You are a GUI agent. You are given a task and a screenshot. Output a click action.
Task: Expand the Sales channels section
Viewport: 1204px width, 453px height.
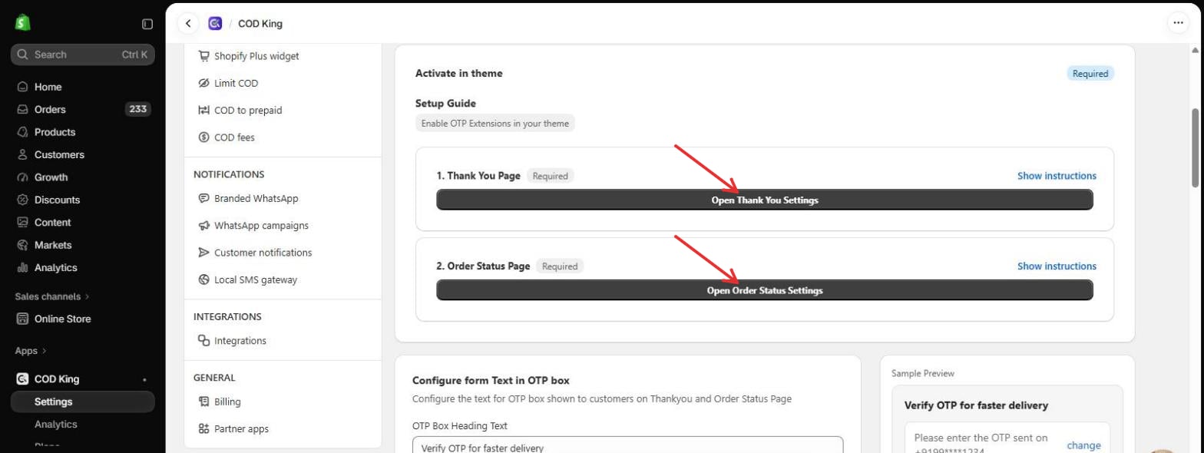[x=52, y=296]
